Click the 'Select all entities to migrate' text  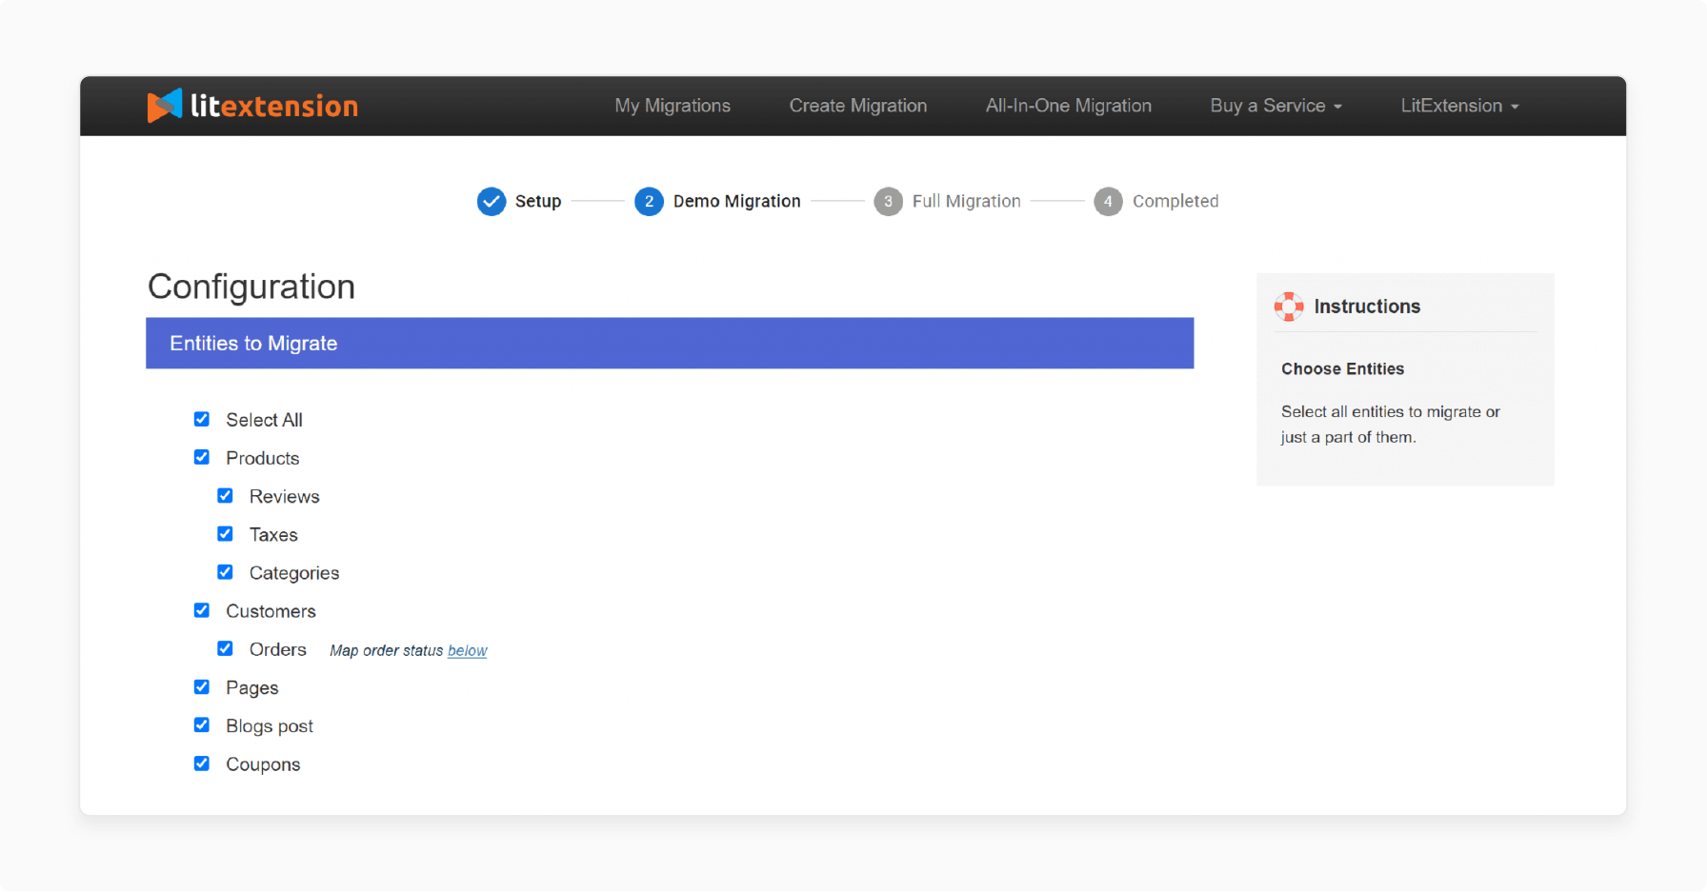(x=1391, y=425)
